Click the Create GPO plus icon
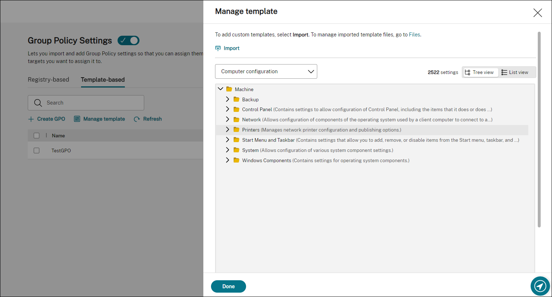 (31, 119)
